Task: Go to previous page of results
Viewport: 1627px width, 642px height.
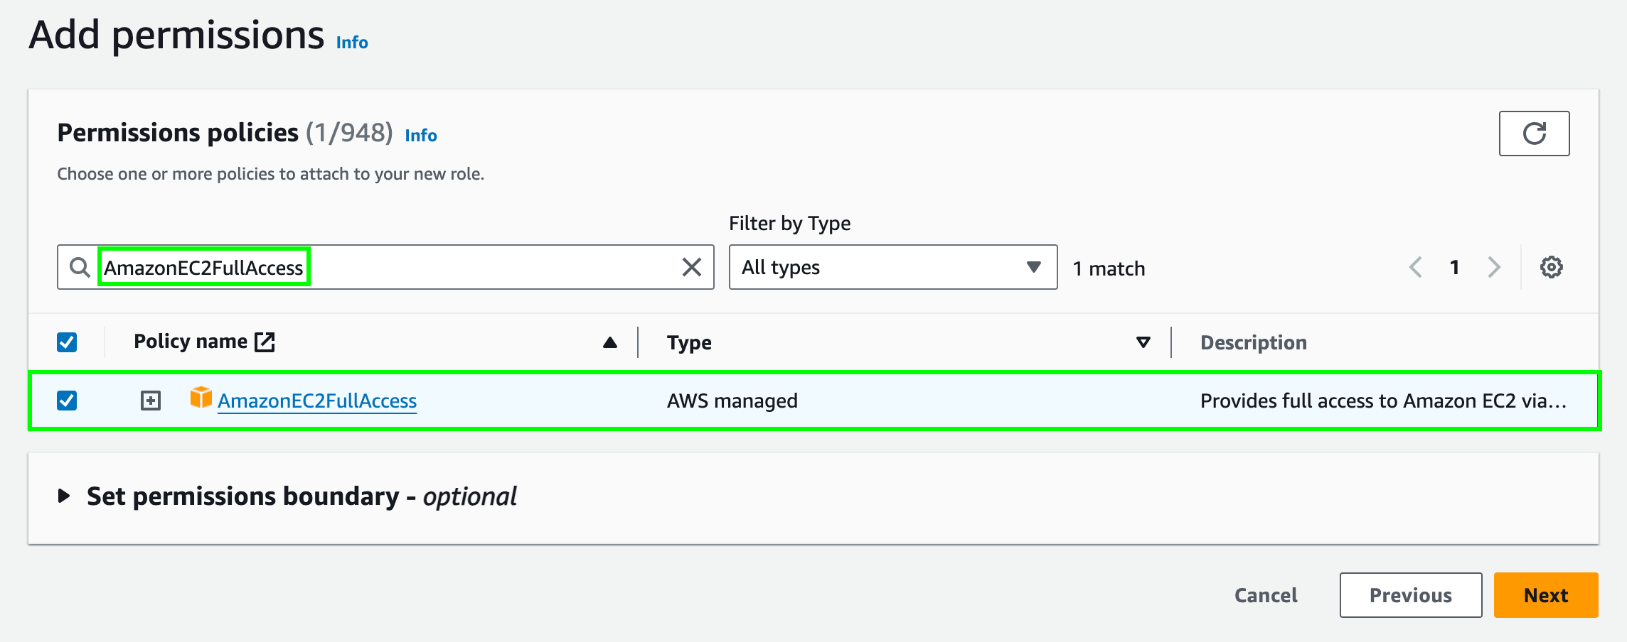Action: click(1415, 268)
